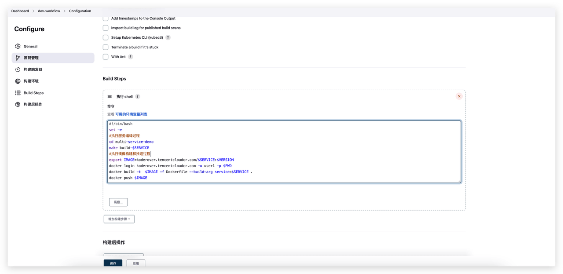Image resolution: width=563 pixels, height=274 pixels.
Task: Expand the 高级 advanced options
Action: coord(118,202)
